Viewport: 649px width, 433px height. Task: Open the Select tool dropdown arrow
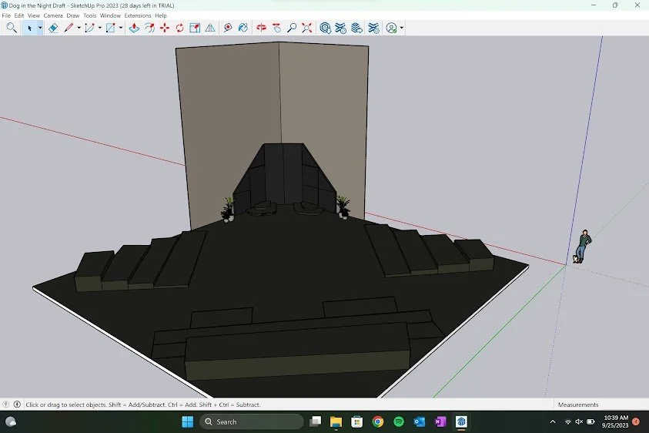pos(40,28)
